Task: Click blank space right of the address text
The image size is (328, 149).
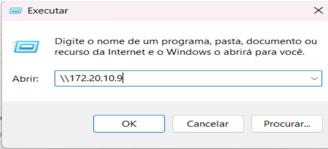Action: point(215,79)
